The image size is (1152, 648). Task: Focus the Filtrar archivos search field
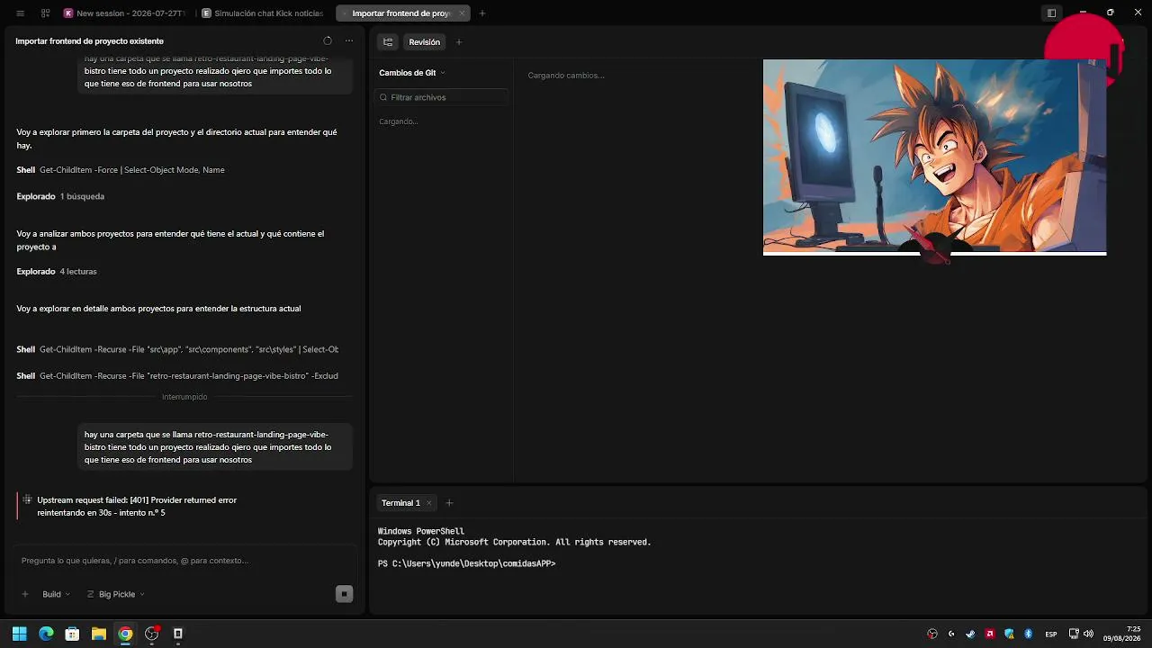tap(442, 97)
